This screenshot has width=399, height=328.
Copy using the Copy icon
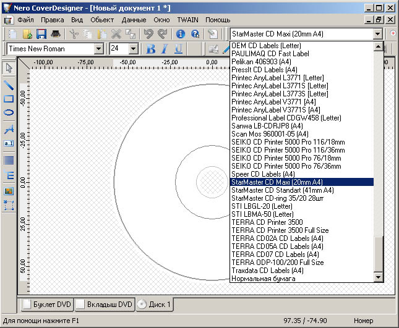(x=88, y=34)
